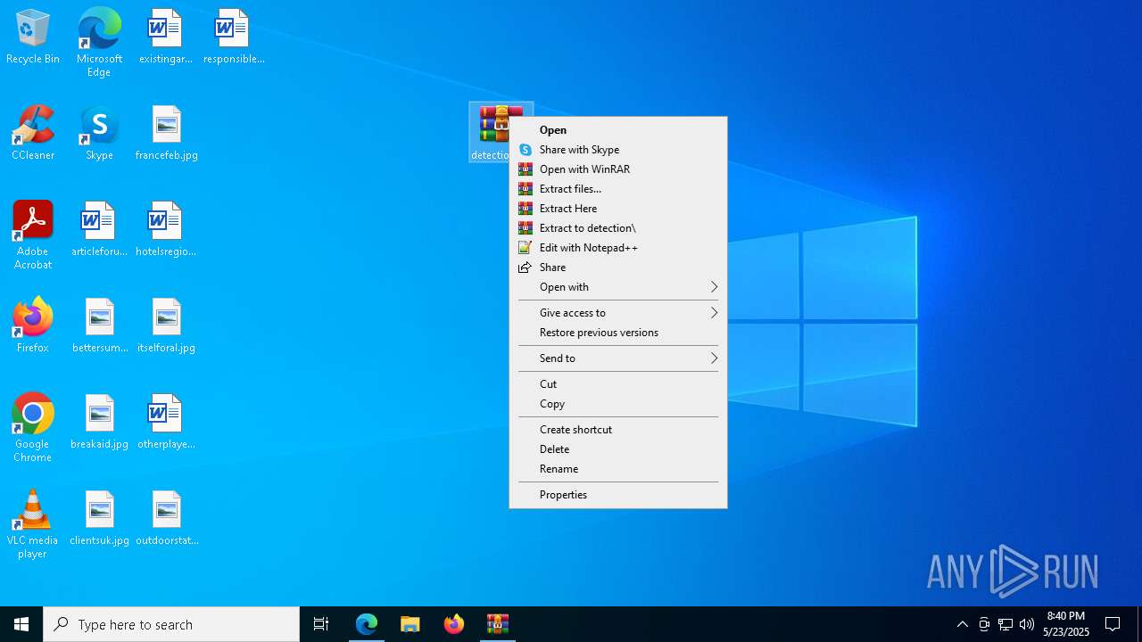
Task: Expand the Give access to submenu
Action: tap(618, 313)
